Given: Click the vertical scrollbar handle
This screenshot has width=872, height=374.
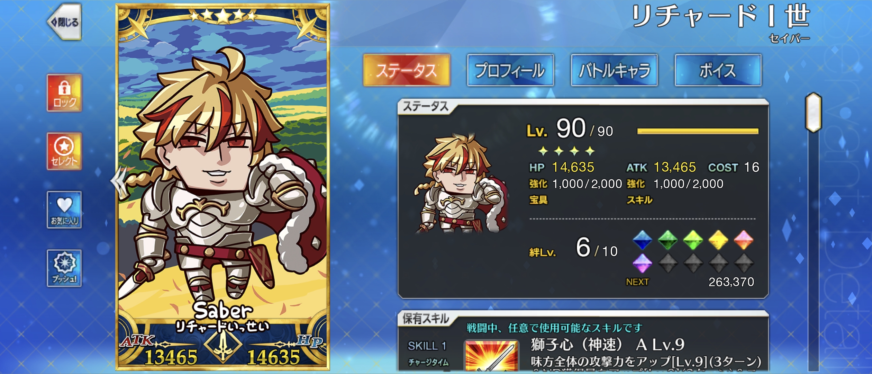Looking at the screenshot, I should tap(814, 113).
